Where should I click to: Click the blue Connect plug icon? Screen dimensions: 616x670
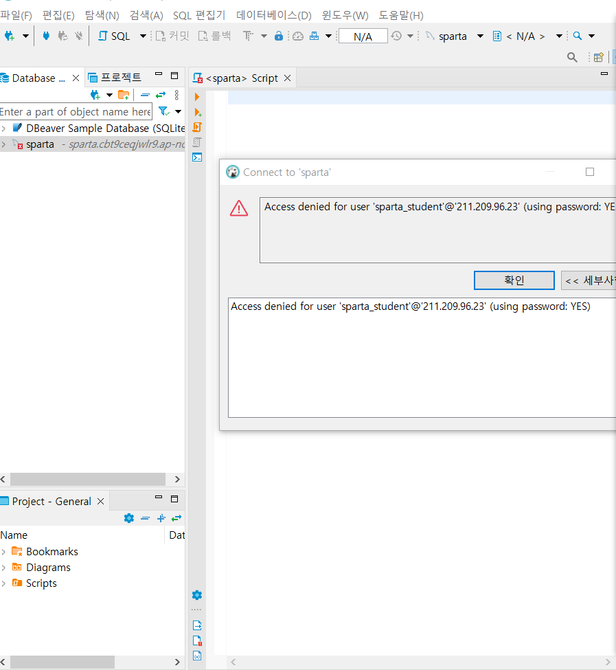click(x=46, y=36)
